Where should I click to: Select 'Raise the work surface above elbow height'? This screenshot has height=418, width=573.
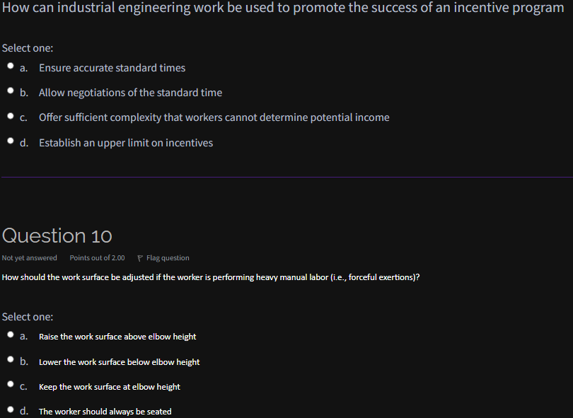point(11,334)
